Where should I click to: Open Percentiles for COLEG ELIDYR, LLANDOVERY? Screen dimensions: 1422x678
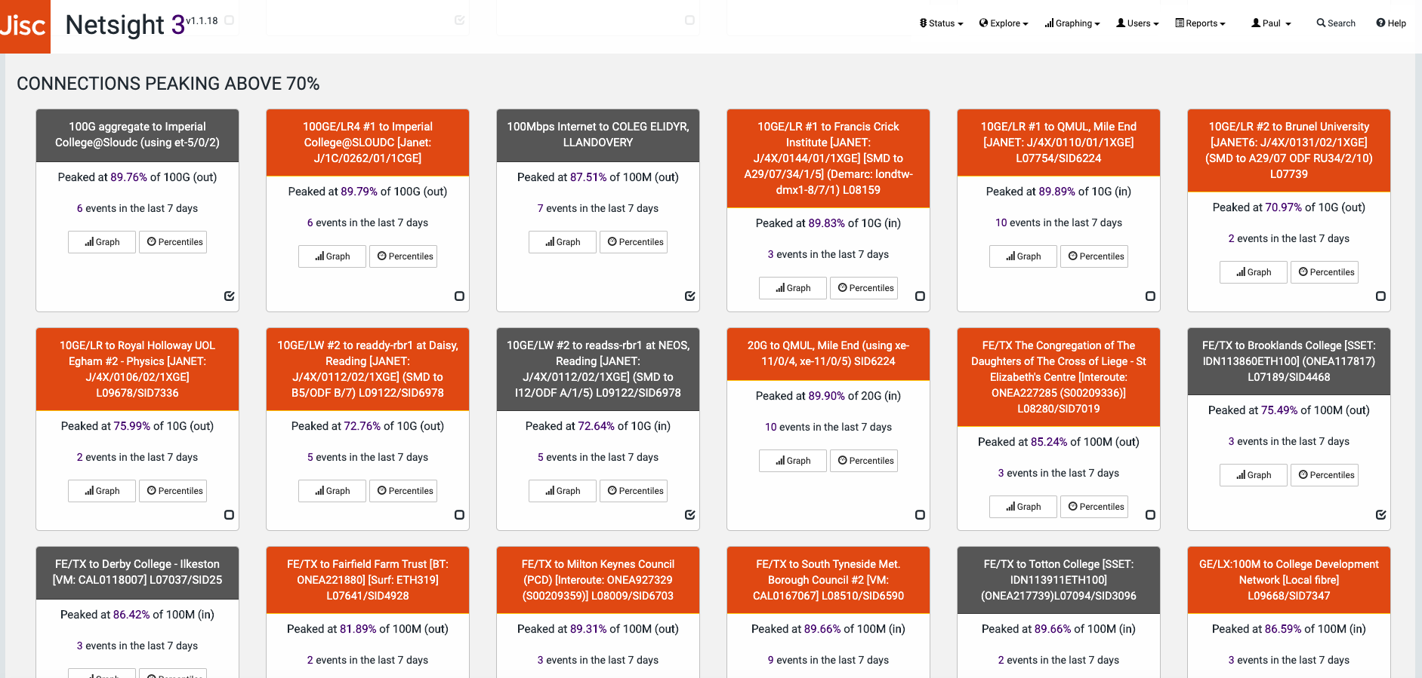pyautogui.click(x=634, y=242)
